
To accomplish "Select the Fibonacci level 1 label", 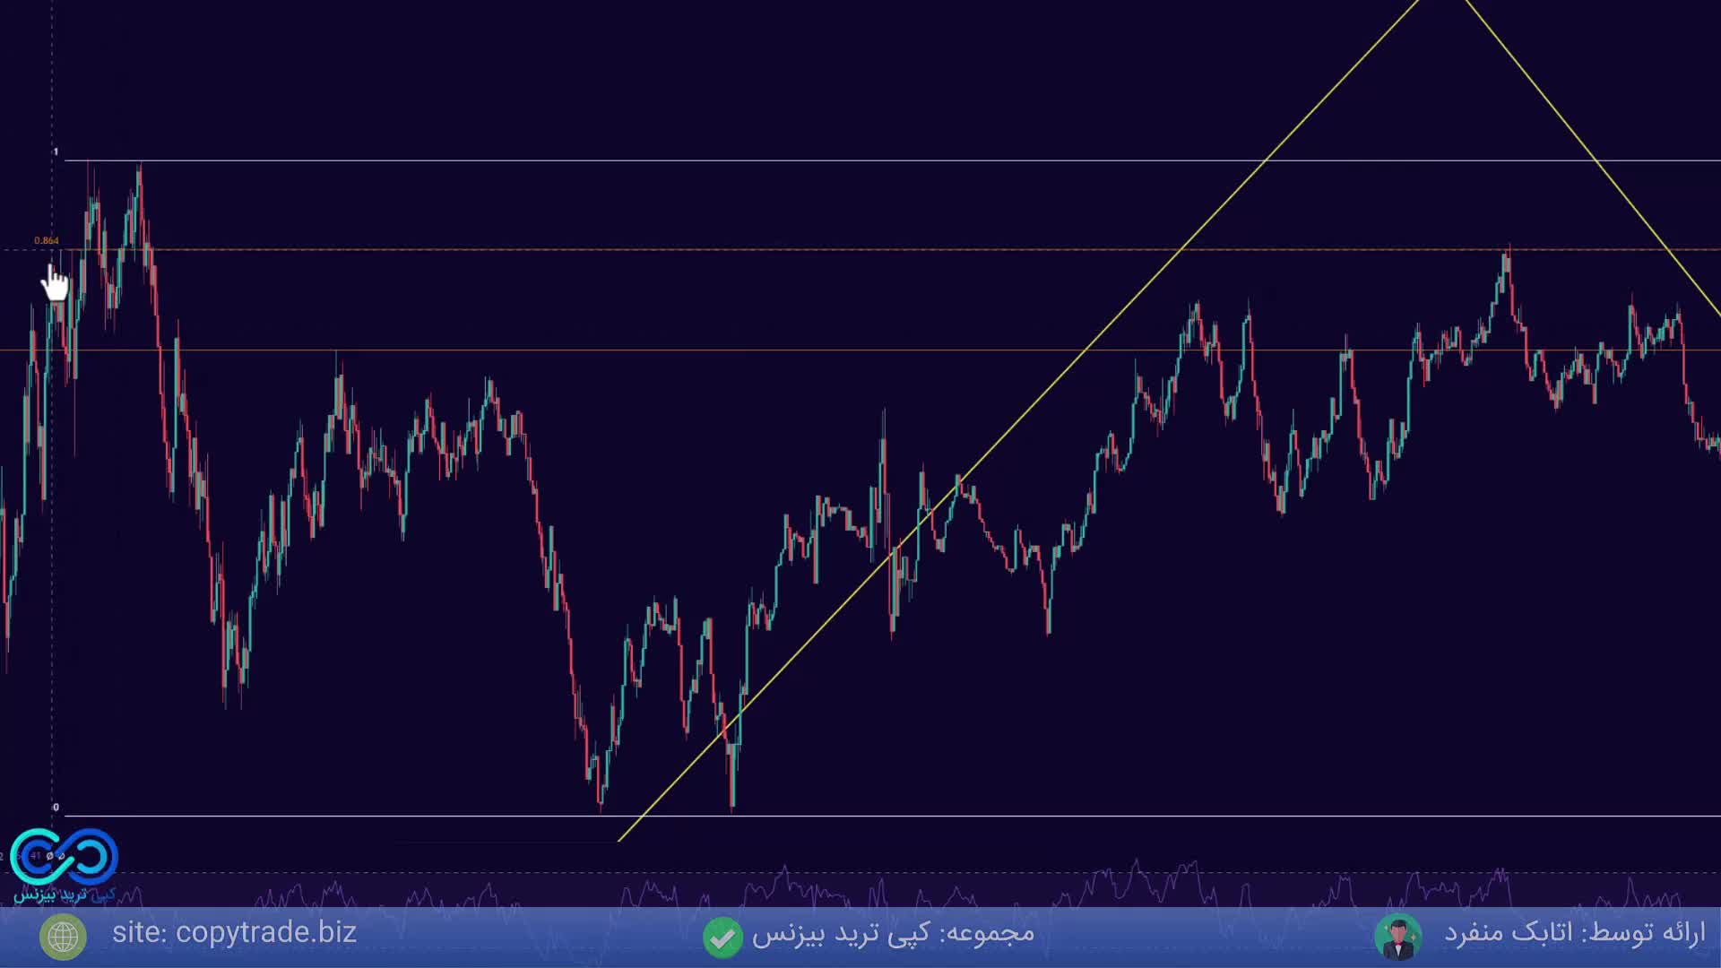I will pos(56,152).
